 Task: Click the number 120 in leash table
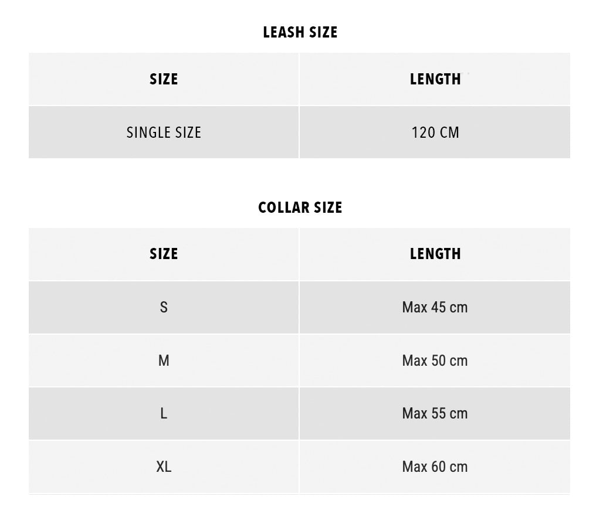(422, 132)
